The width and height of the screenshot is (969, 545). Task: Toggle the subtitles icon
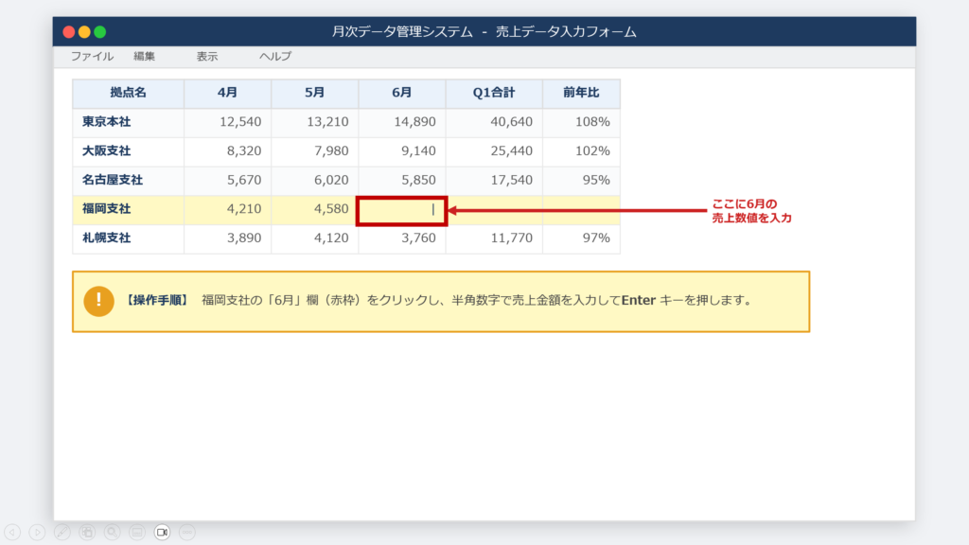coord(137,533)
